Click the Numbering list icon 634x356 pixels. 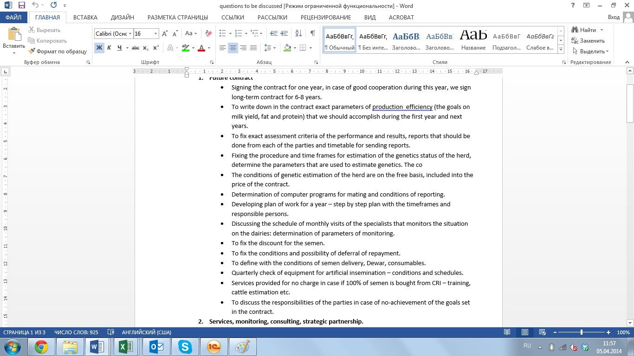(x=239, y=34)
